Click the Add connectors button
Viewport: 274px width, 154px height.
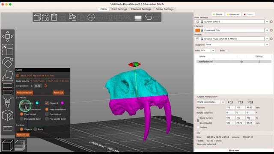point(25,92)
